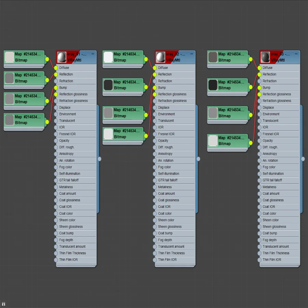Collapse the vray_02 node with its minus button
The height and width of the screenshot is (308, 308).
coord(192,54)
